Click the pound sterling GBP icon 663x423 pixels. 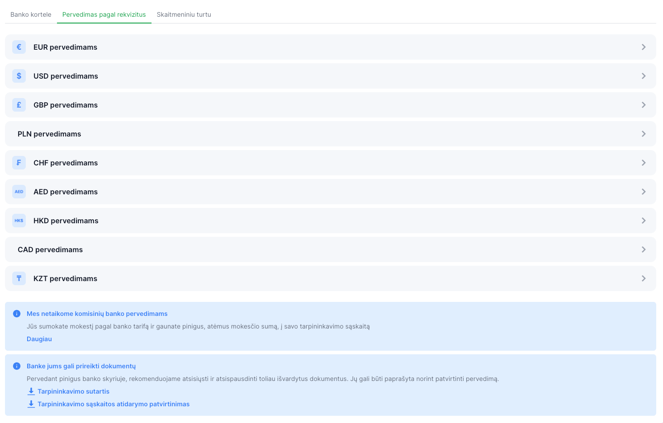(x=19, y=105)
